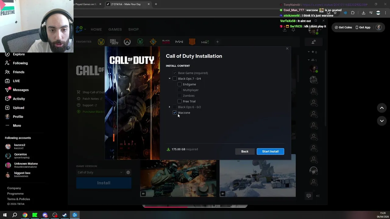Select the Call of Duty favorite icon

pyautogui.click(x=114, y=42)
